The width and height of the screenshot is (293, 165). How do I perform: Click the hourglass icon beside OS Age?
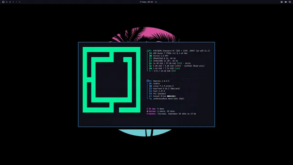click(147, 109)
